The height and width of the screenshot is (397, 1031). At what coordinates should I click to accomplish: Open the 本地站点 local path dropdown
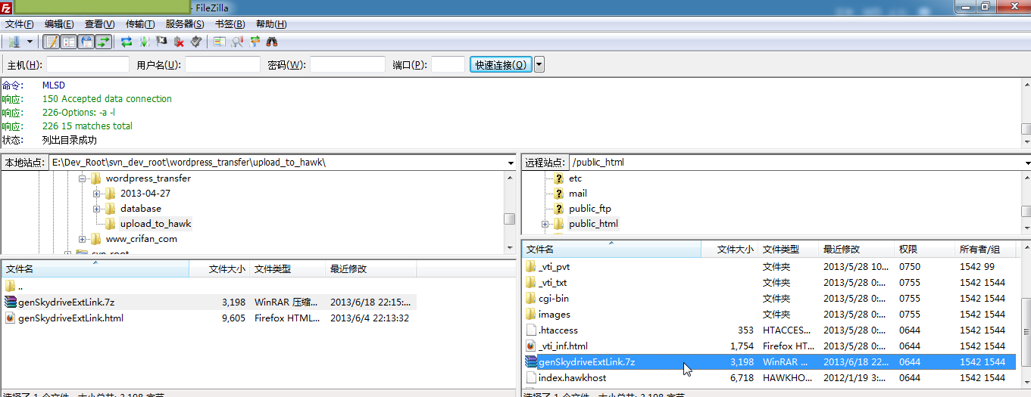pyautogui.click(x=510, y=163)
